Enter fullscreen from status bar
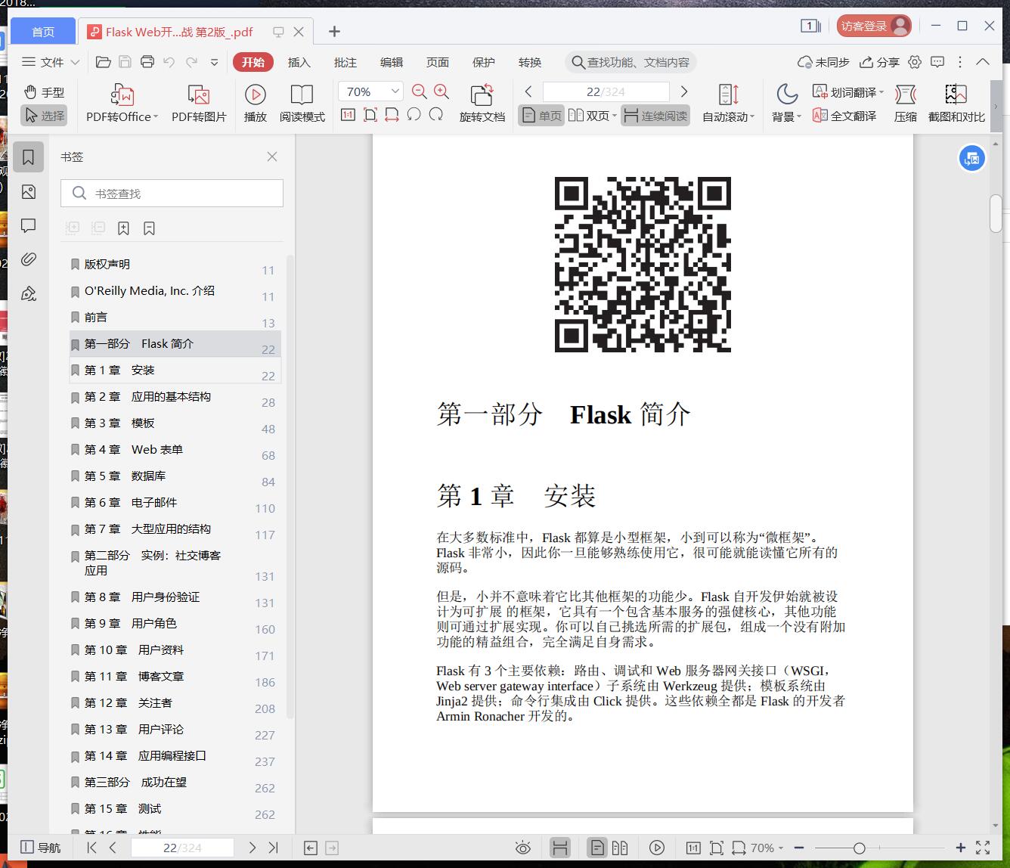Screen dimensions: 1010x868 983,848
